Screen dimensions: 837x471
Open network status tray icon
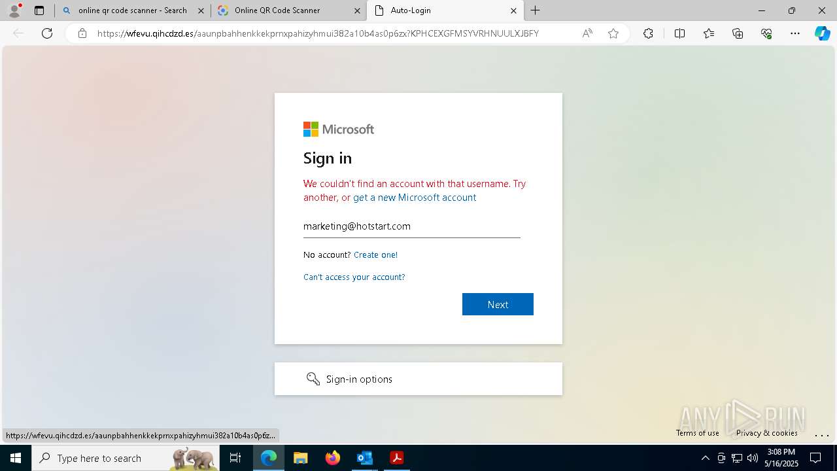pos(737,458)
